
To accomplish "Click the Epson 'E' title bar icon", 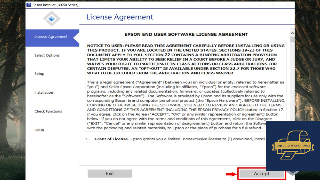I will click(x=29, y=5).
